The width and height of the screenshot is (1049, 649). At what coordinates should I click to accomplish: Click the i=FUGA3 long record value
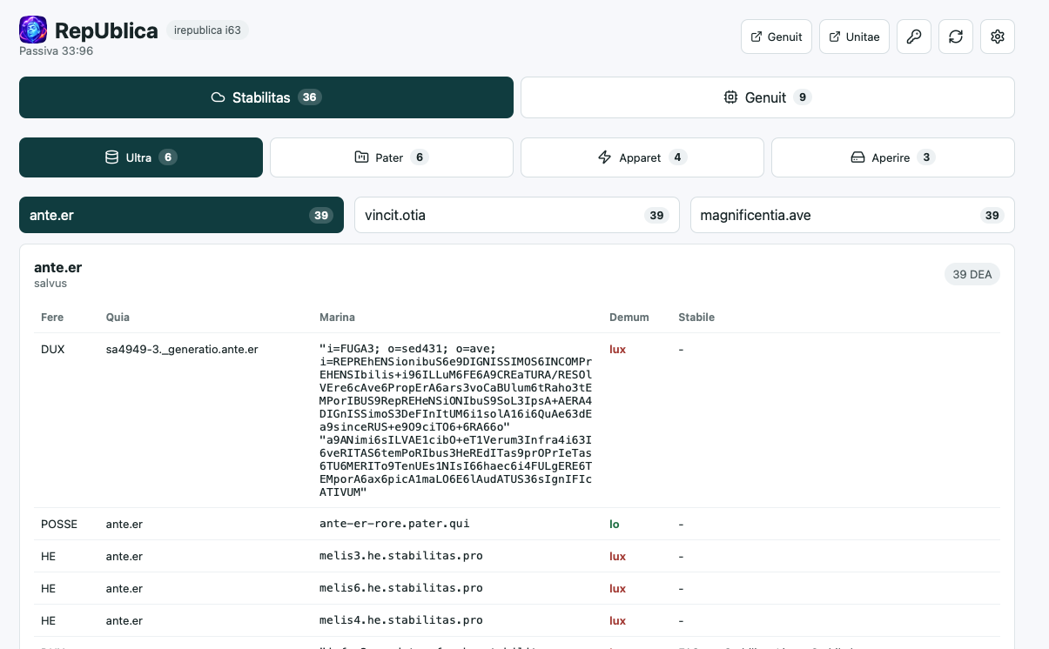click(x=455, y=420)
